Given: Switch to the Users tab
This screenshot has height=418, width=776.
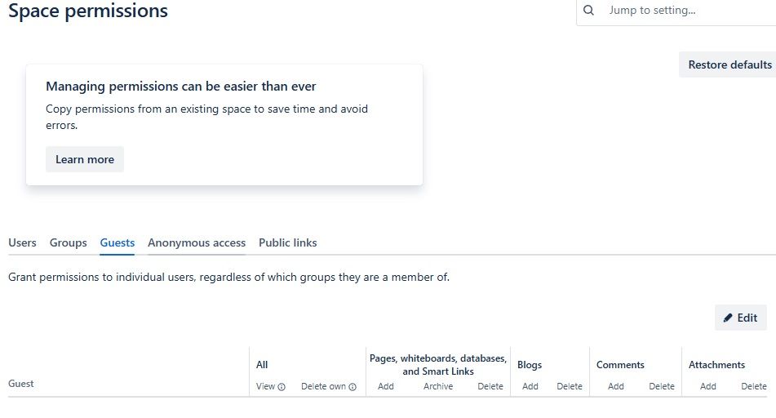Looking at the screenshot, I should point(22,242).
